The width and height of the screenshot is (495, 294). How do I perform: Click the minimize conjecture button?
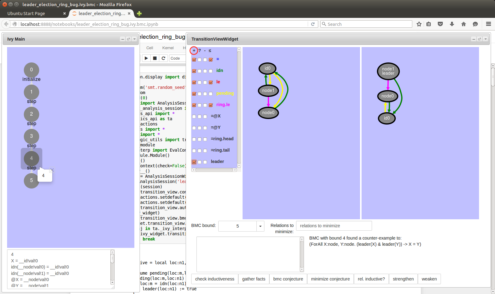click(x=330, y=279)
